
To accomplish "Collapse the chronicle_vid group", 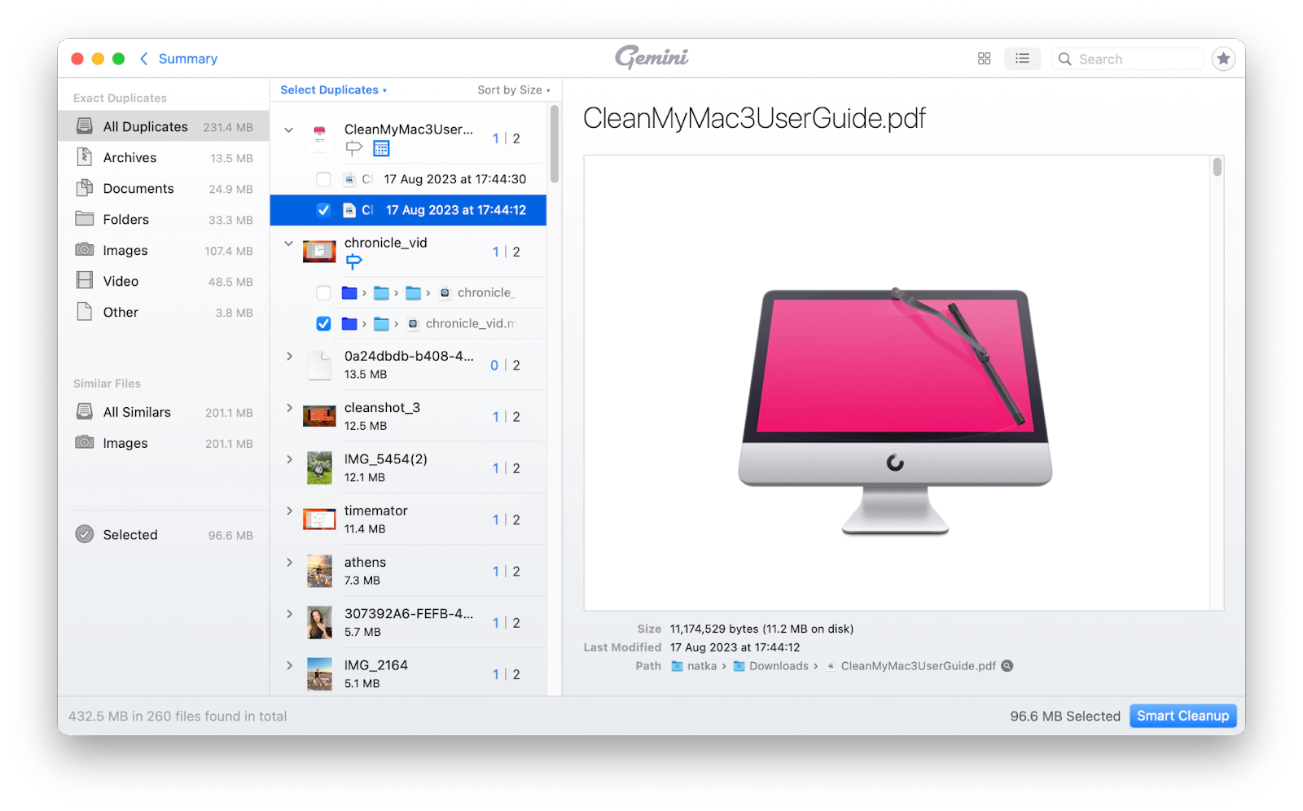I will [x=289, y=243].
